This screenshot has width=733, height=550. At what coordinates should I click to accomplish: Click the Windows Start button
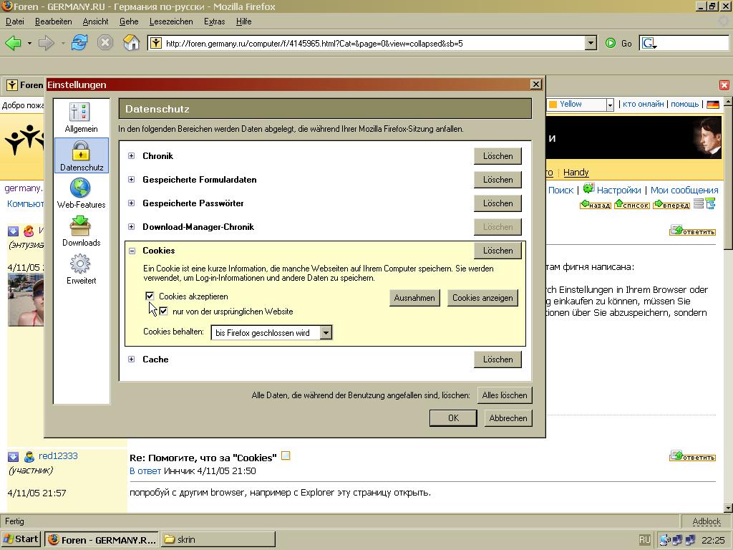coord(21,539)
